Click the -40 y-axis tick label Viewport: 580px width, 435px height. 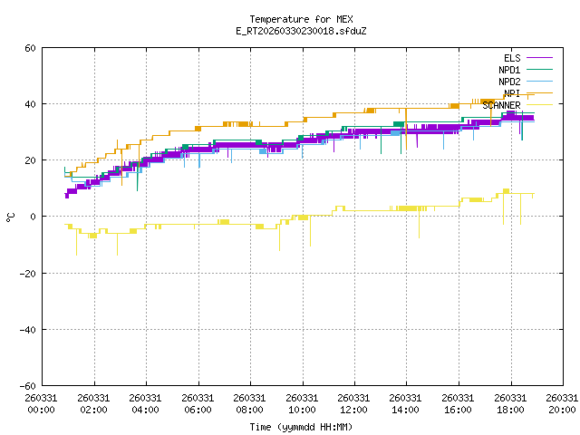point(27,329)
